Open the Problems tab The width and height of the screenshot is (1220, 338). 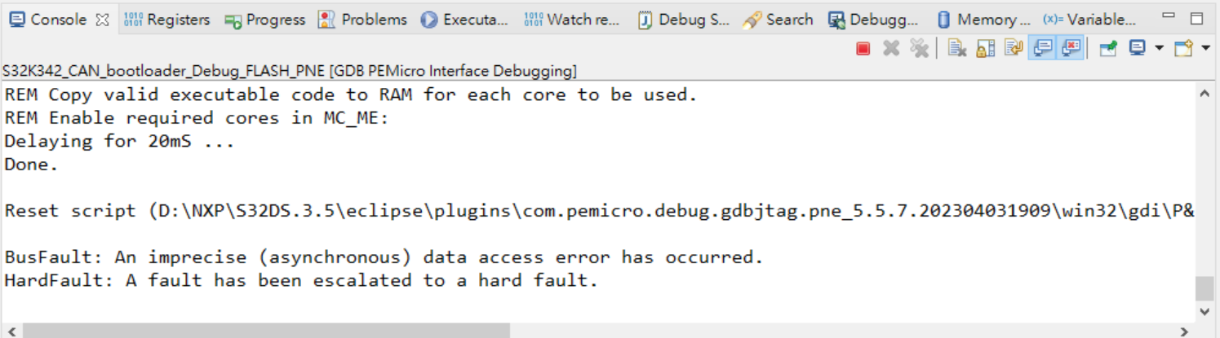click(x=363, y=20)
